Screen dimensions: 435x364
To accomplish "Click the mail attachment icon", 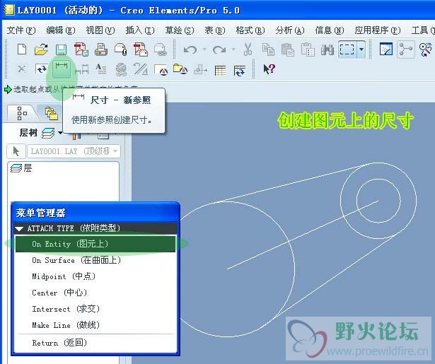I will [121, 50].
